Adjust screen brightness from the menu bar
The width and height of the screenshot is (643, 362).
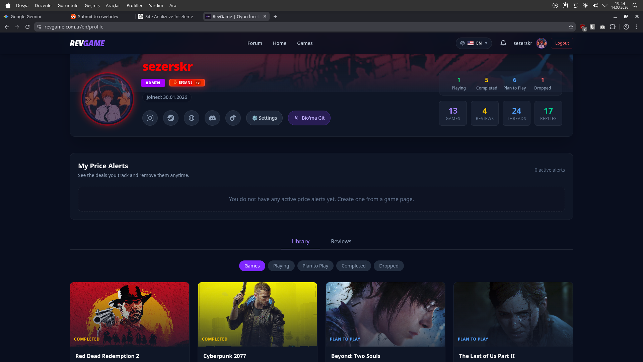[585, 5]
